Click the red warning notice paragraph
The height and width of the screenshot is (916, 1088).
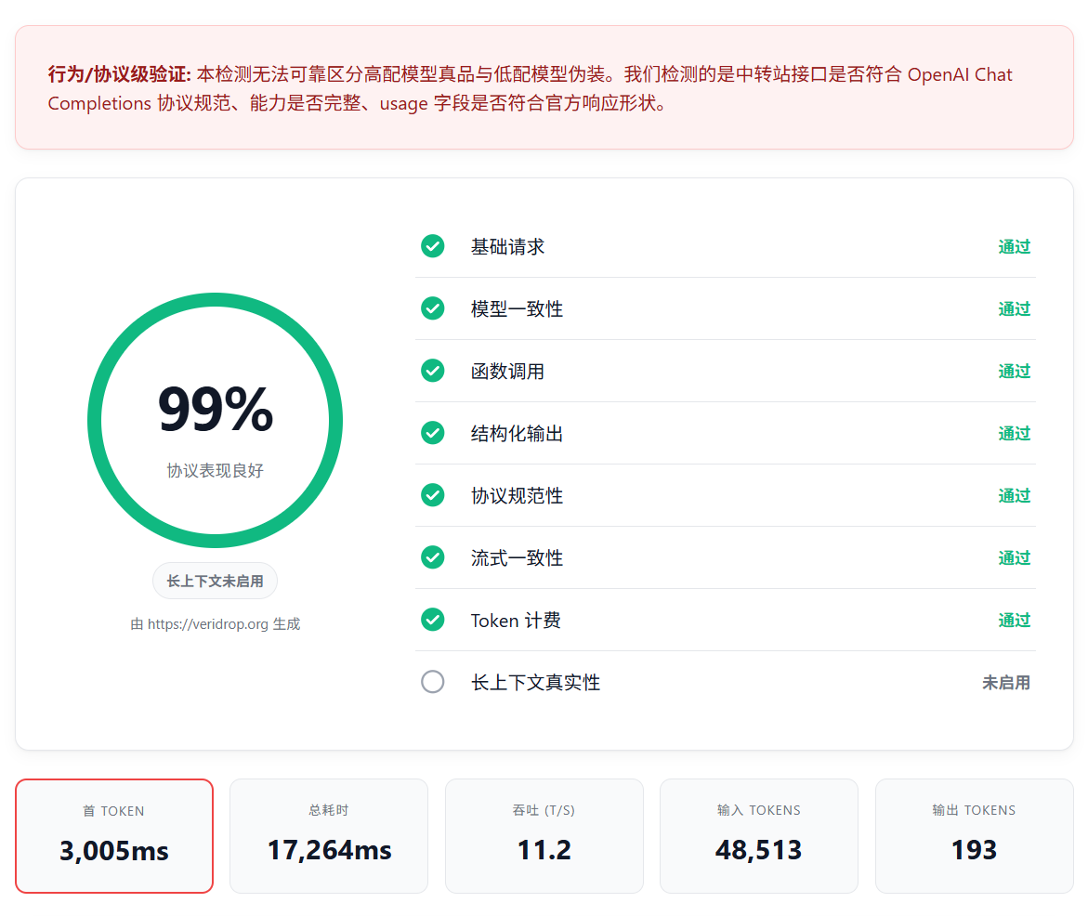click(x=531, y=89)
